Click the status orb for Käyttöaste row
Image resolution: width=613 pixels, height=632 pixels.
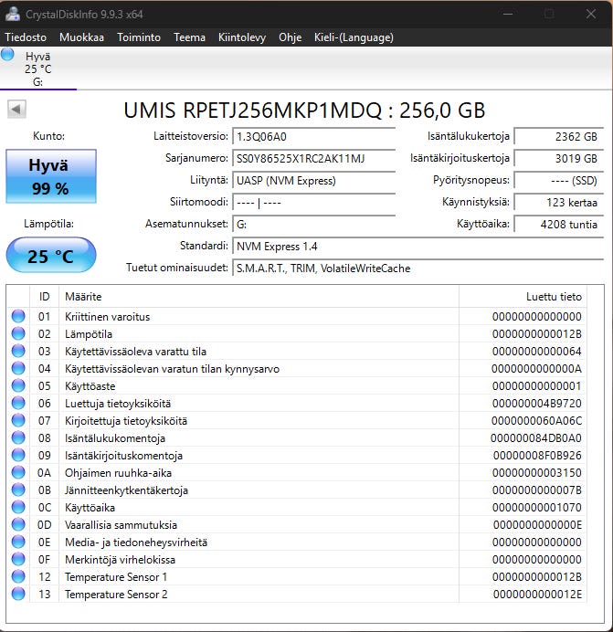[18, 385]
